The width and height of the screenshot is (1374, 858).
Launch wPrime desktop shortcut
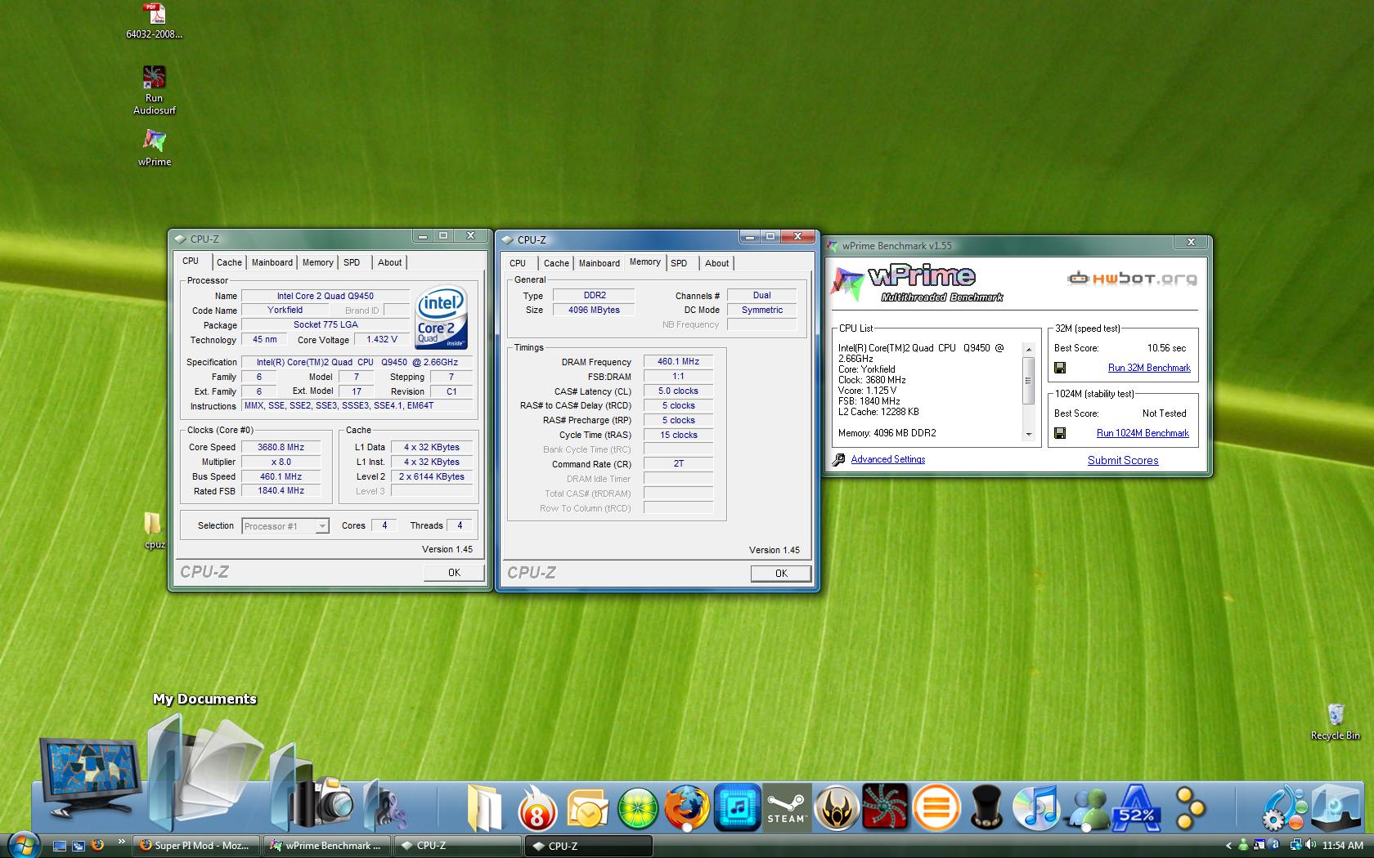pos(154,142)
